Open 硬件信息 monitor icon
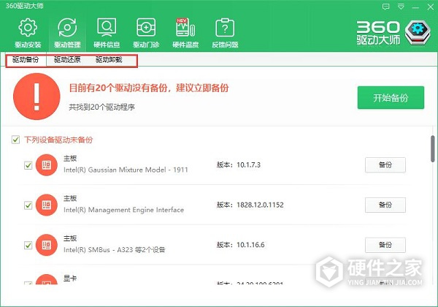 [x=107, y=27]
